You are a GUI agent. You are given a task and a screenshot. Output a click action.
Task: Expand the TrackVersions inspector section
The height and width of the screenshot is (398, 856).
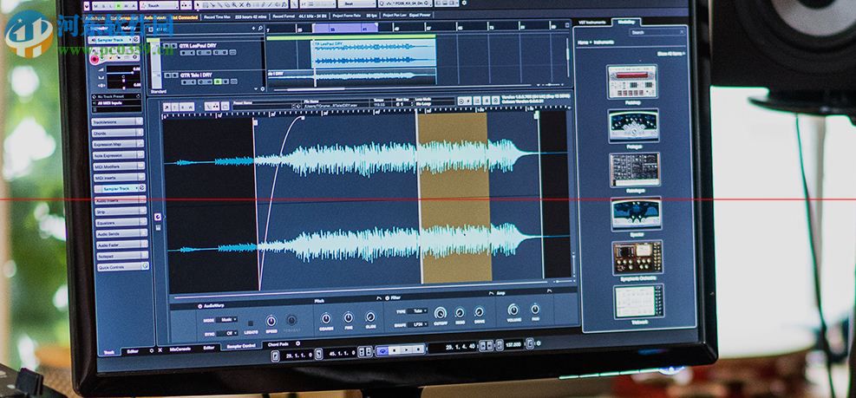click(x=117, y=121)
